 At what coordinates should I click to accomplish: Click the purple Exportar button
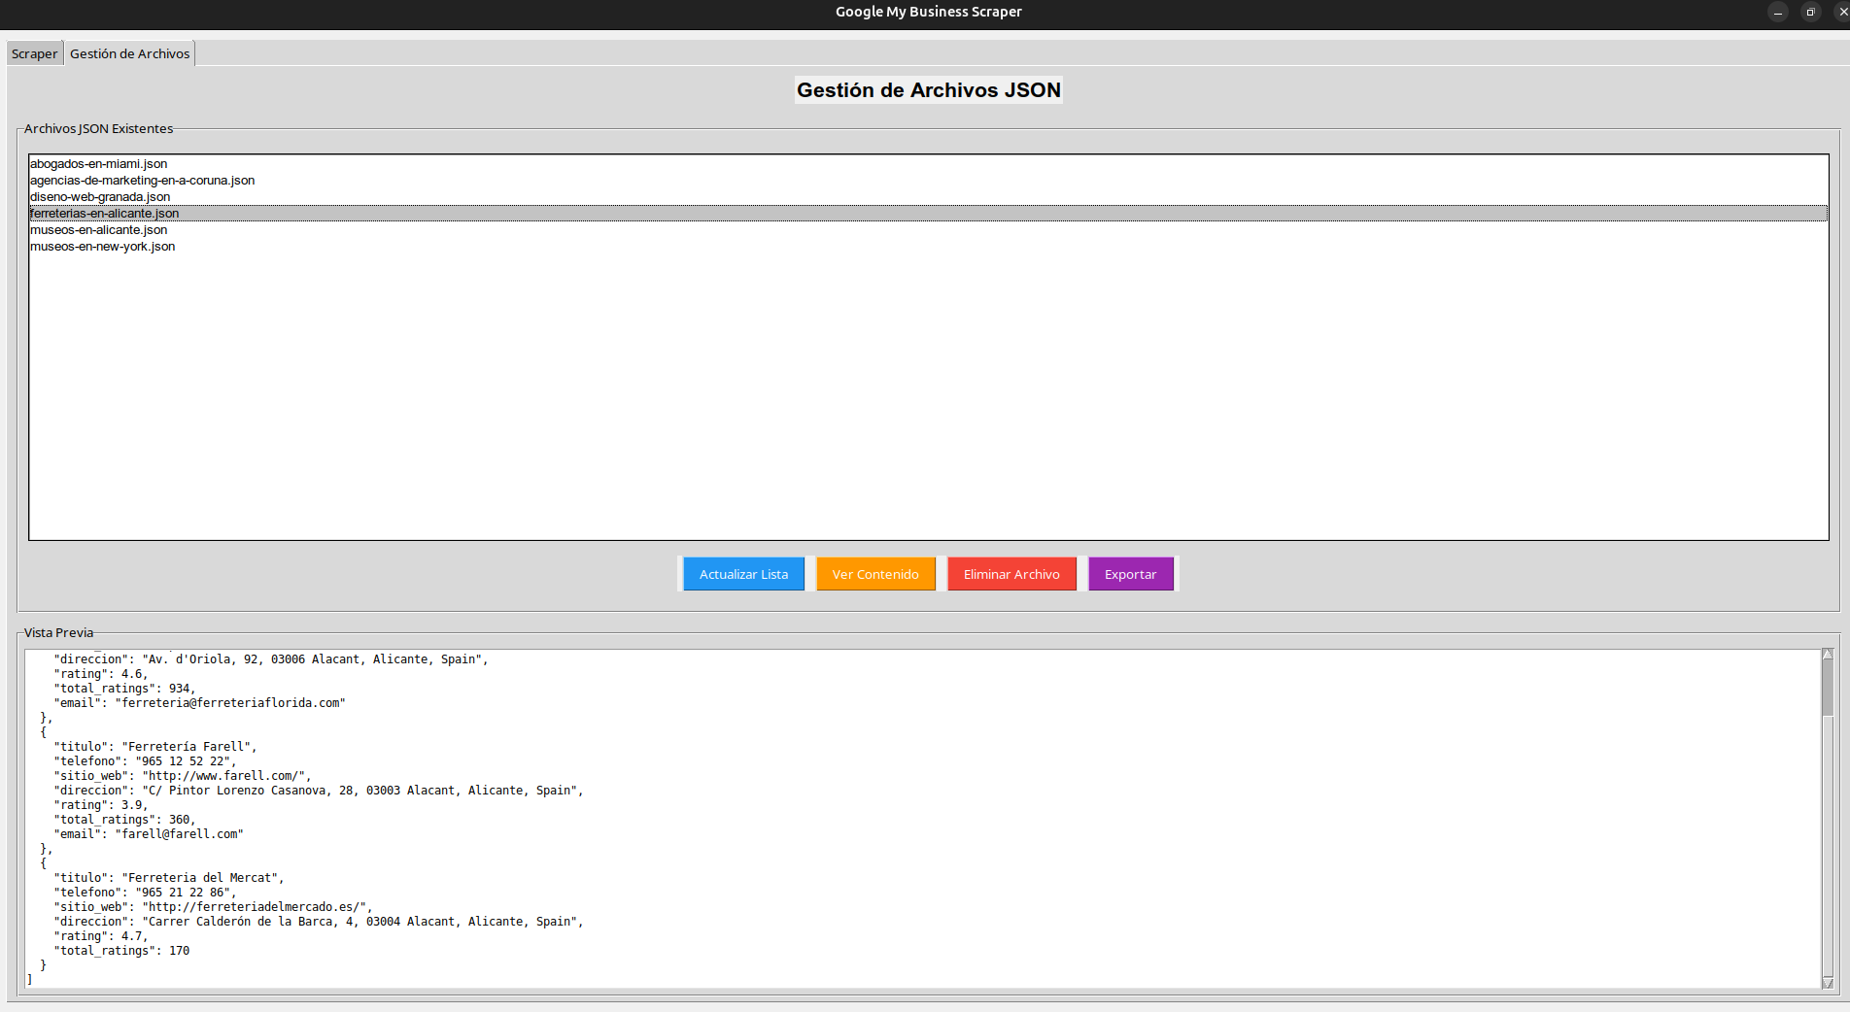(x=1130, y=574)
